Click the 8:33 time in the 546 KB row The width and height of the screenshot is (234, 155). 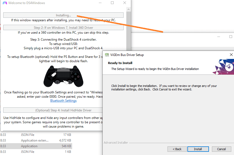3,146
